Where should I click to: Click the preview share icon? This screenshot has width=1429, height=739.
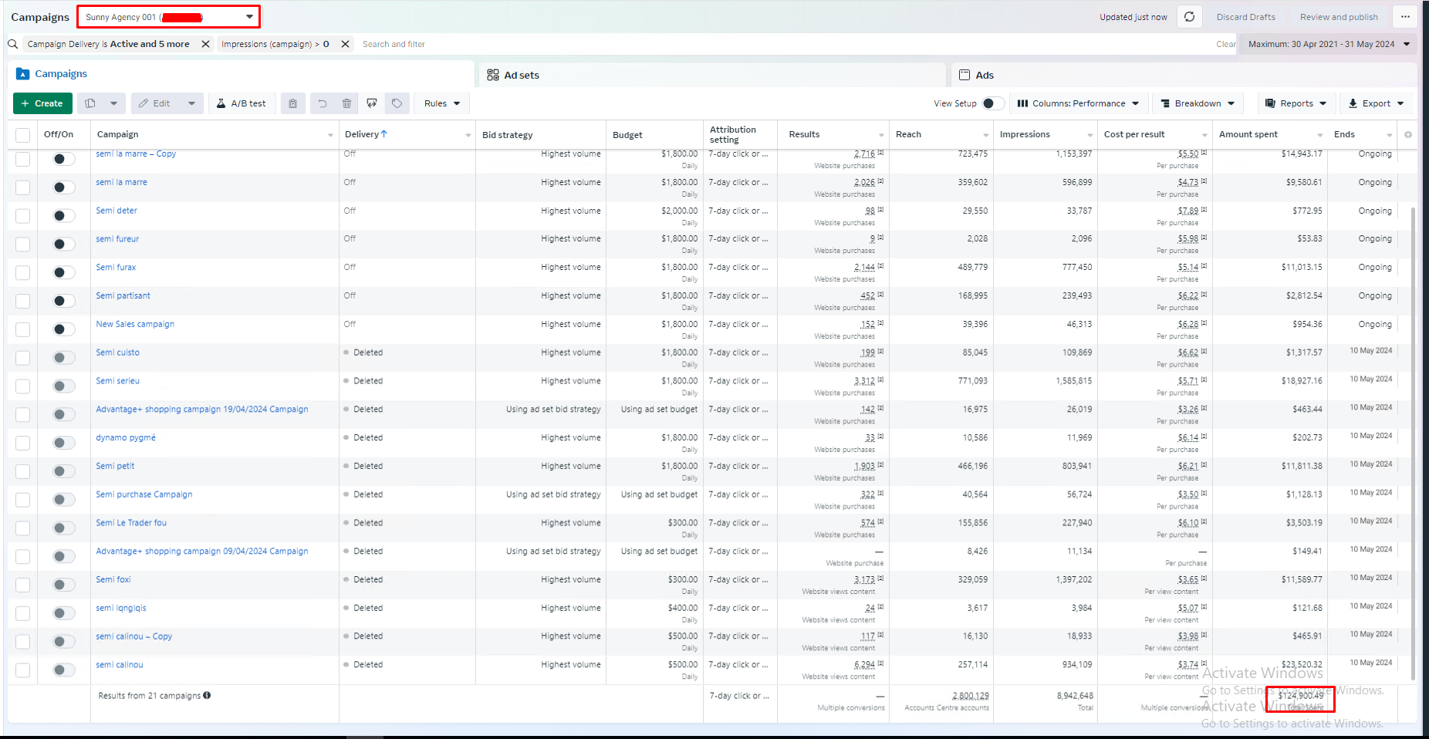pyautogui.click(x=372, y=103)
